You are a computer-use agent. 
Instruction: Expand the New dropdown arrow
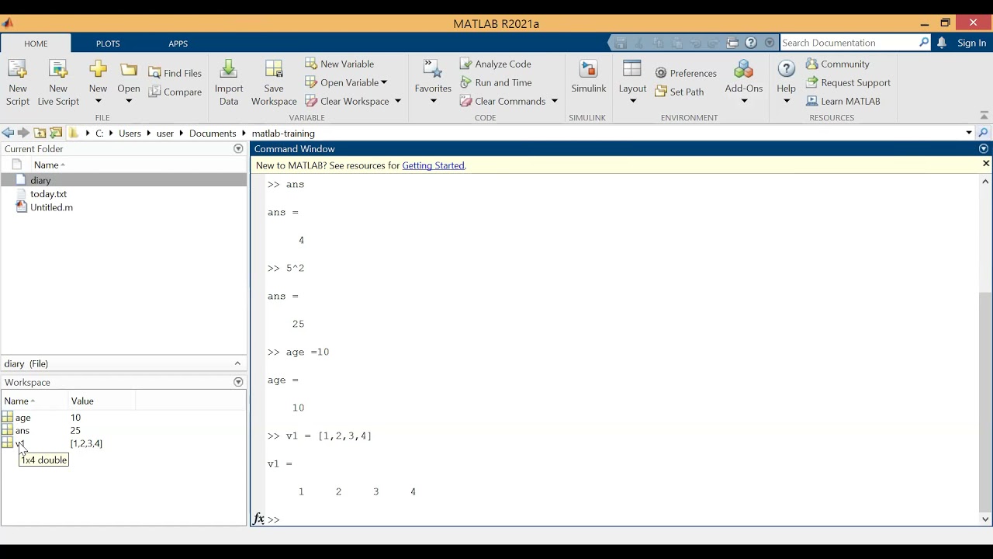[98, 101]
